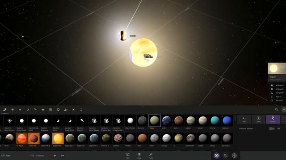Select the Proxima b thumbnail
Viewport: 286px width, 160px height.
point(106,138)
